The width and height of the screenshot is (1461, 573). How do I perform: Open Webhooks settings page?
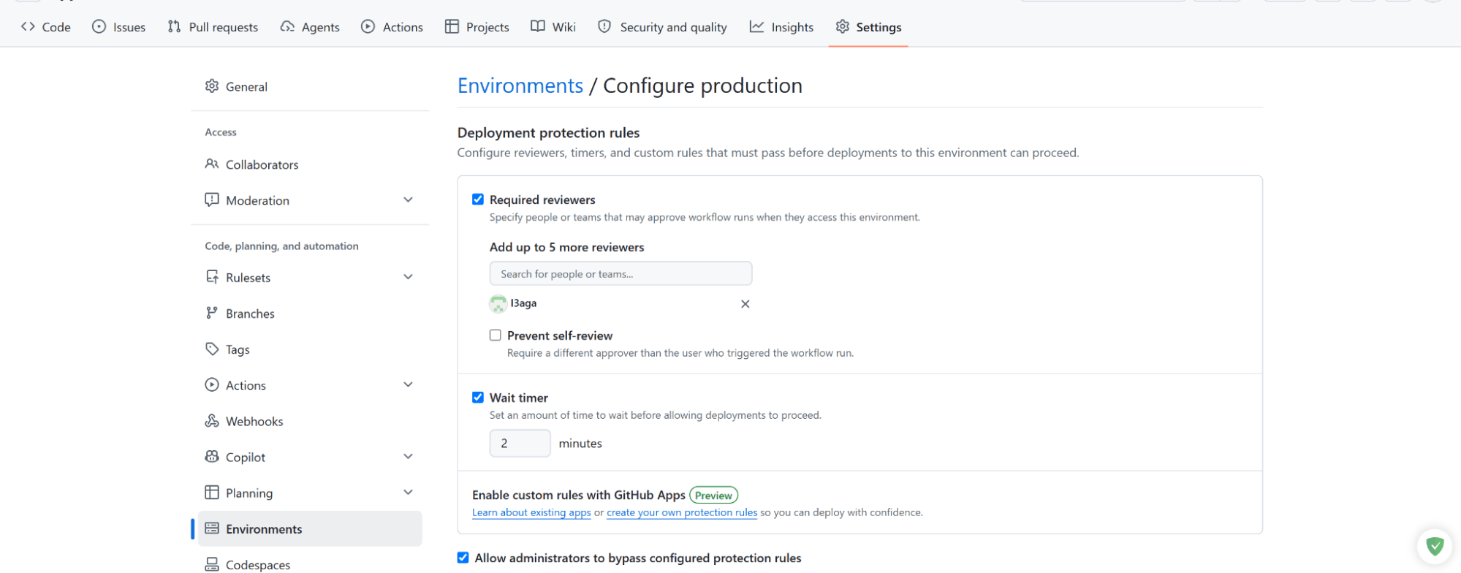(310, 421)
